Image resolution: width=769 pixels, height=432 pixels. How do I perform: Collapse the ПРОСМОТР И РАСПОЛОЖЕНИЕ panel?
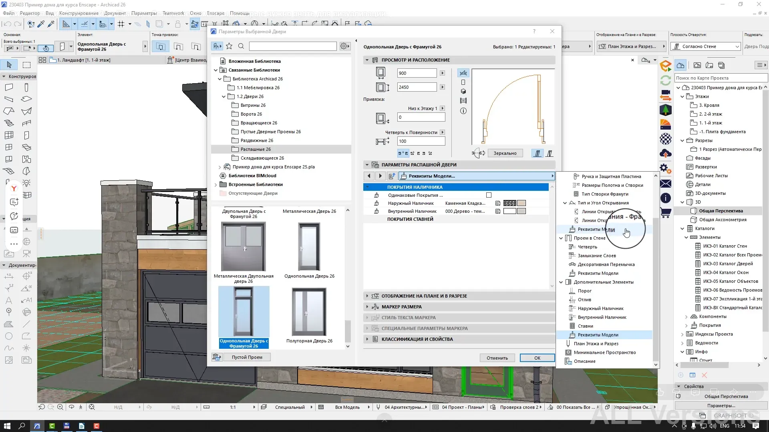(x=367, y=60)
